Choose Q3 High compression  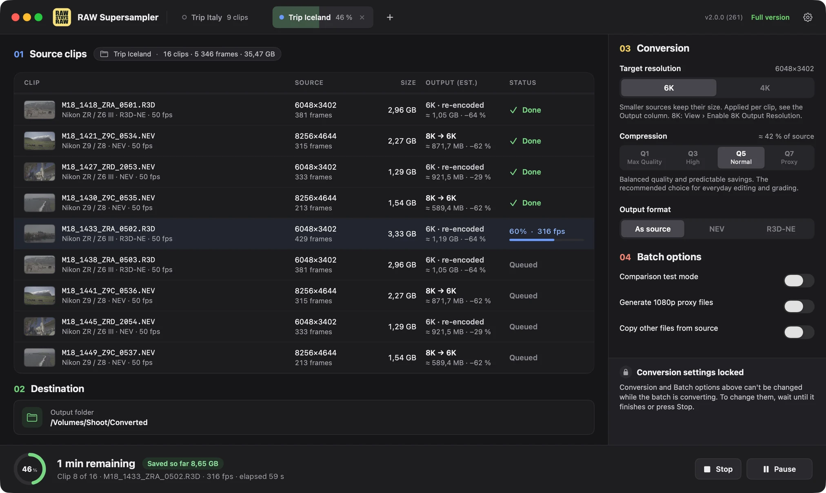point(693,157)
